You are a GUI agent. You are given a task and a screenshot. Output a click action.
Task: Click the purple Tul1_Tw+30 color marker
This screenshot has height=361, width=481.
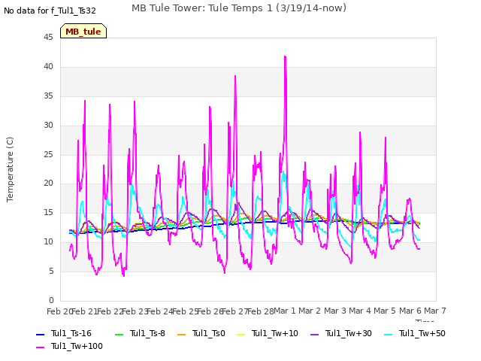pos(314,334)
